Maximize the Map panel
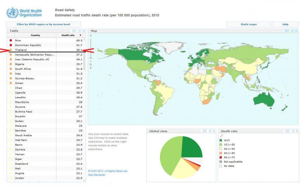 (292, 31)
